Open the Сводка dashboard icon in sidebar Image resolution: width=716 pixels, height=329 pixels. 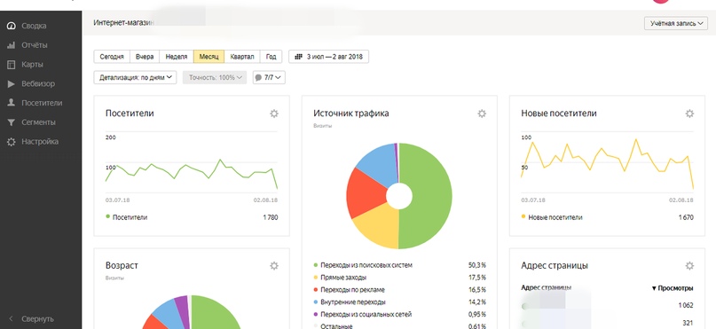point(12,26)
